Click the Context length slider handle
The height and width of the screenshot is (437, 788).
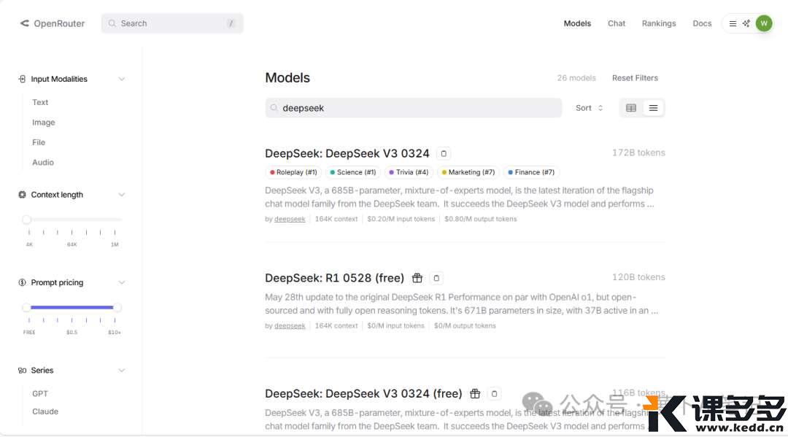tap(27, 220)
